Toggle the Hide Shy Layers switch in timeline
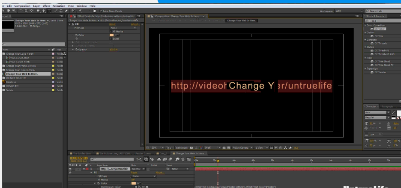The width and height of the screenshot is (401, 188). tap(159, 159)
